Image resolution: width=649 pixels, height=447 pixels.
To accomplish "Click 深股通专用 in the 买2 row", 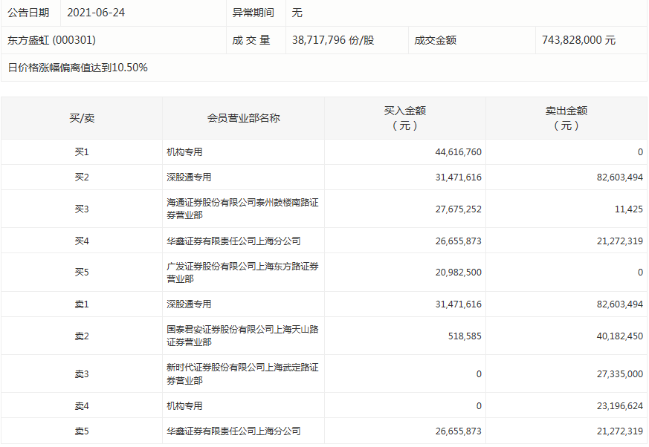I will pos(189,177).
